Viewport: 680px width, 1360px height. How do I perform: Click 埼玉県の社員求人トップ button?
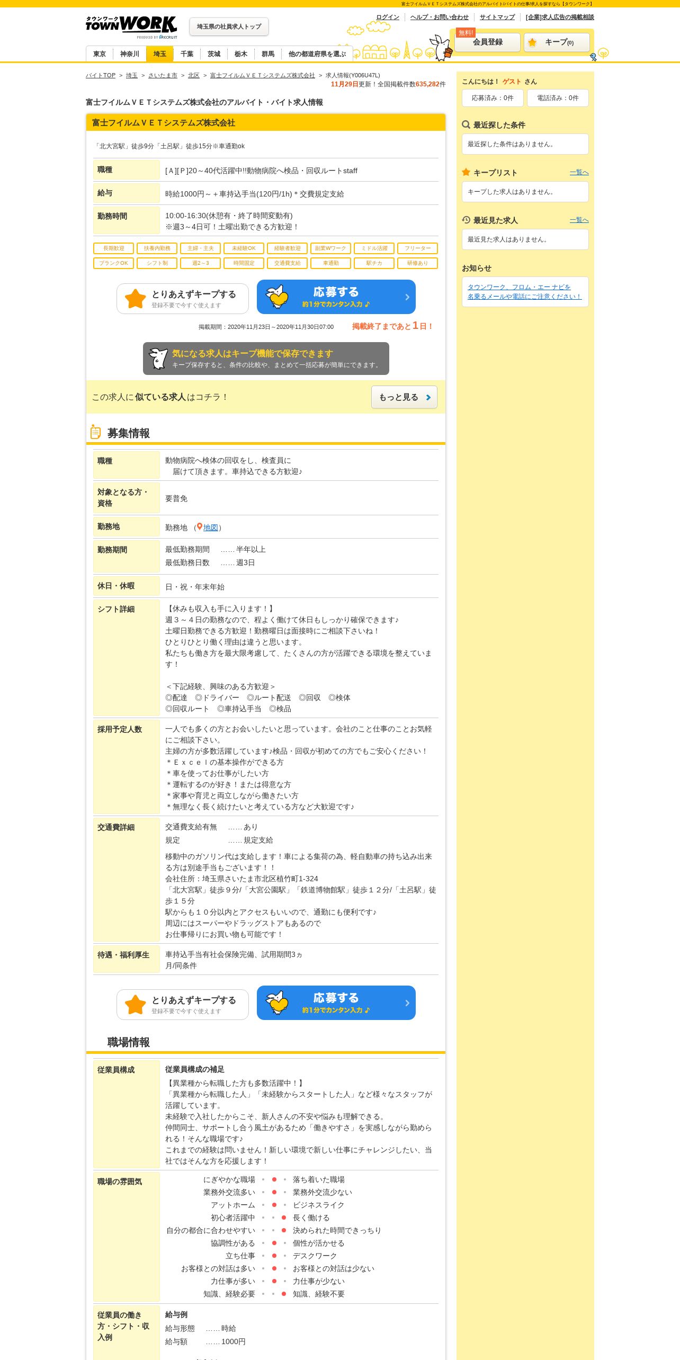(229, 26)
